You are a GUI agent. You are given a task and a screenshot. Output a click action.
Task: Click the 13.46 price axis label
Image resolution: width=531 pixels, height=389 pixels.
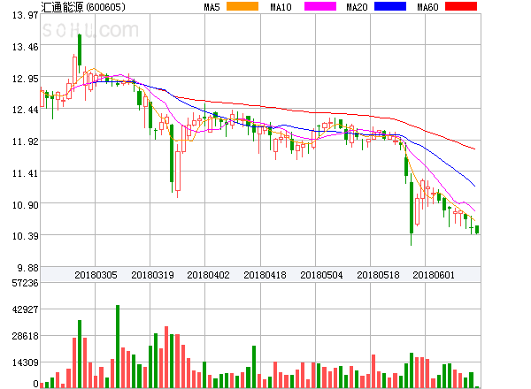[x=26, y=47]
